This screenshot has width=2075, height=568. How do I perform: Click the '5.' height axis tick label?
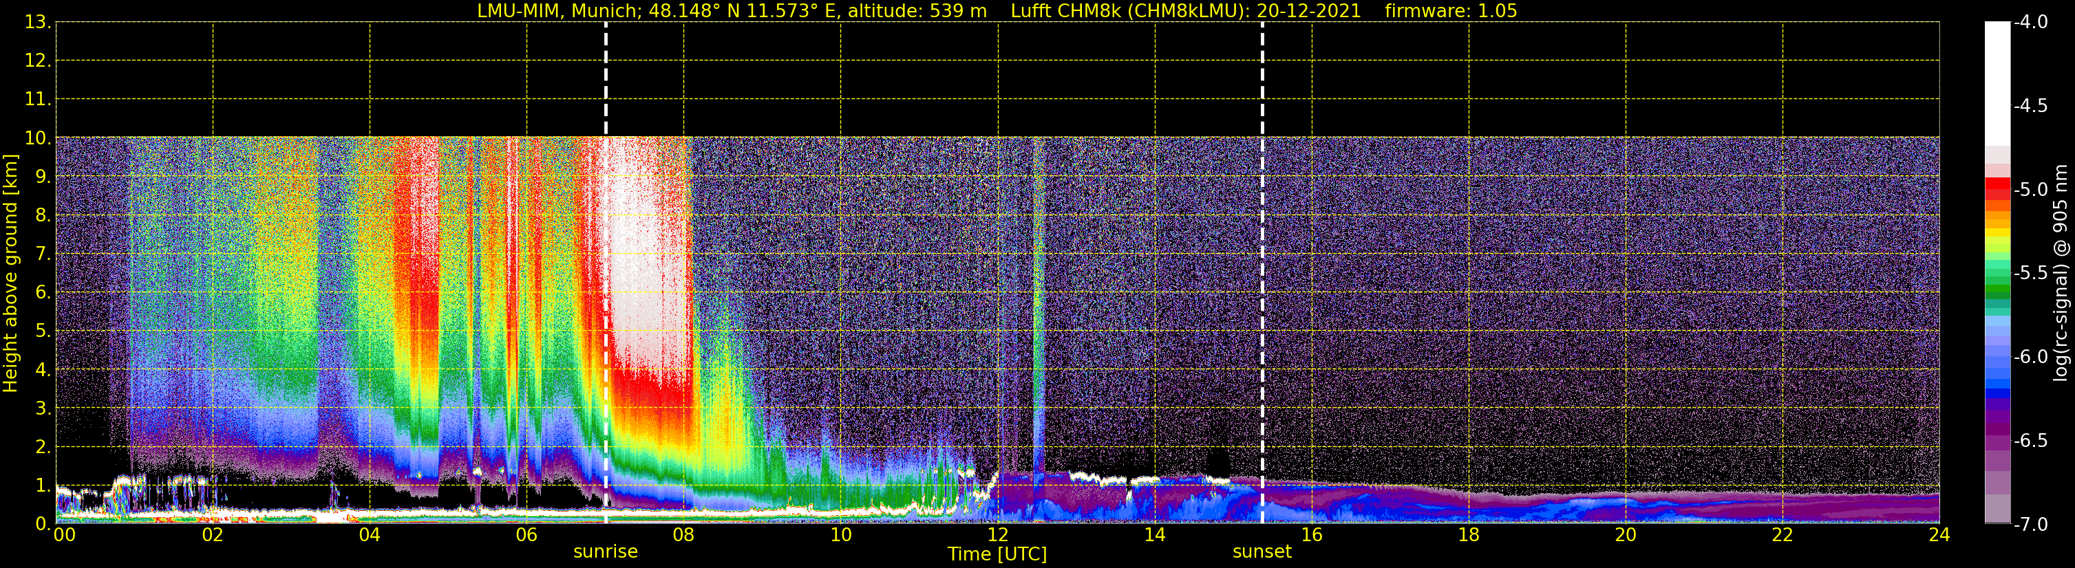[x=42, y=331]
